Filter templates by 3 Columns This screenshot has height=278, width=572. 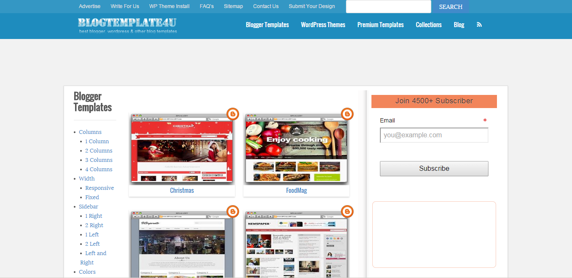pyautogui.click(x=99, y=160)
